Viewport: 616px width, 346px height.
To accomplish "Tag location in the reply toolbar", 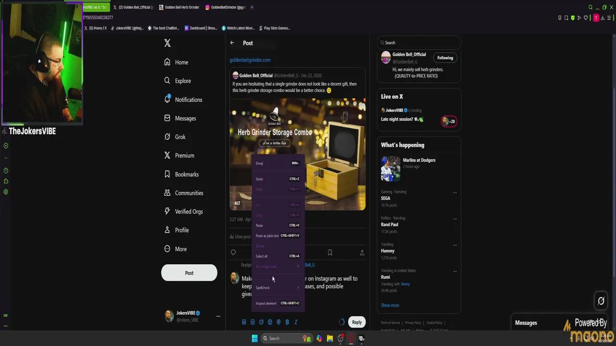I will [279, 322].
